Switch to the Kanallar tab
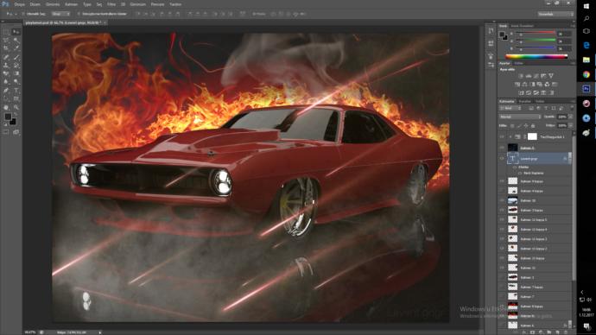The width and height of the screenshot is (596, 335). (x=525, y=101)
